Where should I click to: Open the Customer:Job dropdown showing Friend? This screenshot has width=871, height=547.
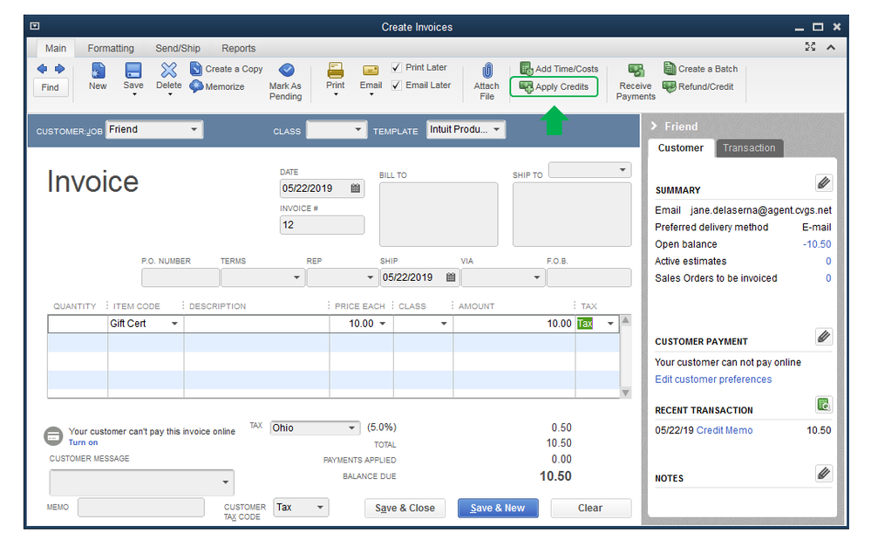[x=194, y=130]
